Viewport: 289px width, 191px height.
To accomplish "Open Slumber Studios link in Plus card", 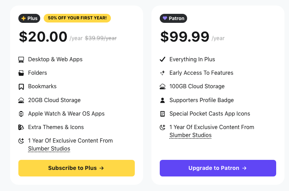I will tap(49, 149).
